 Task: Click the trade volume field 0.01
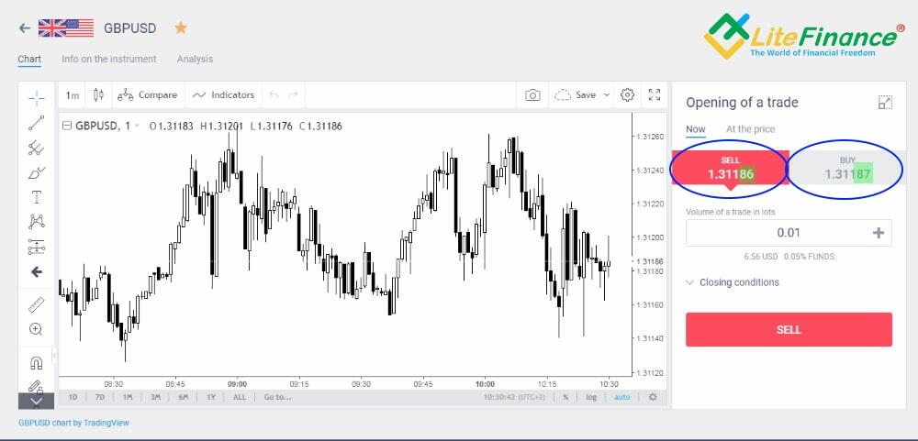pos(789,233)
